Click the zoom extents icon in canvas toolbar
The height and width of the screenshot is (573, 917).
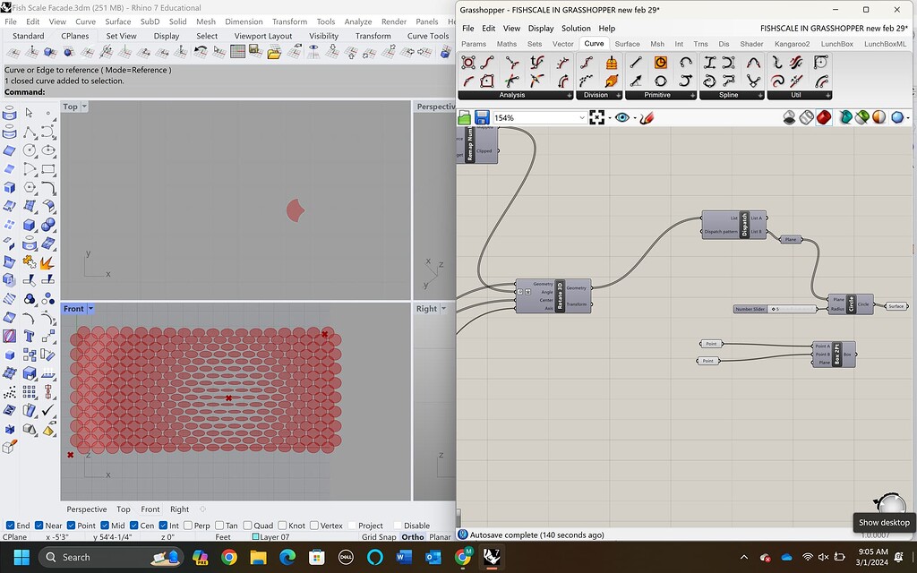[x=597, y=117]
